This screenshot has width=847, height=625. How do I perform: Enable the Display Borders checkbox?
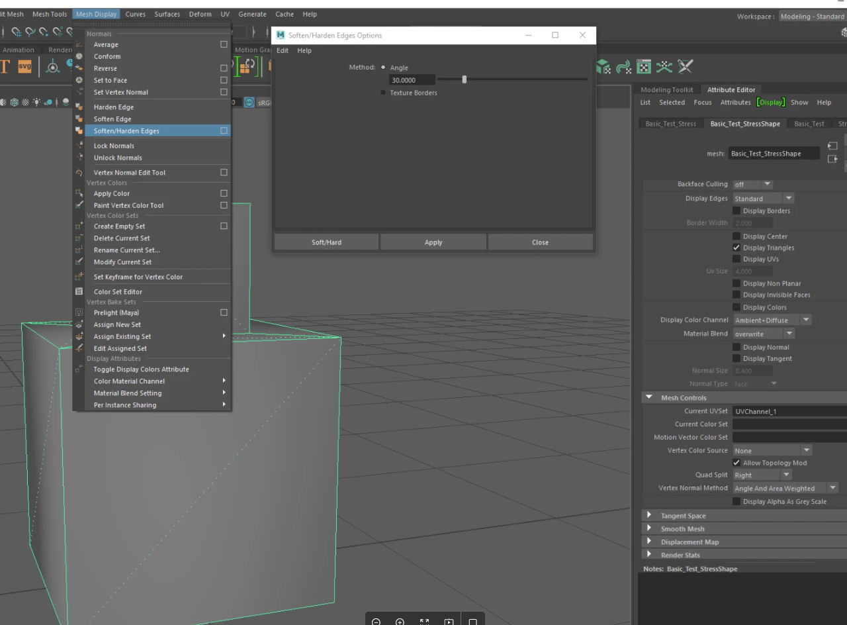(x=736, y=211)
